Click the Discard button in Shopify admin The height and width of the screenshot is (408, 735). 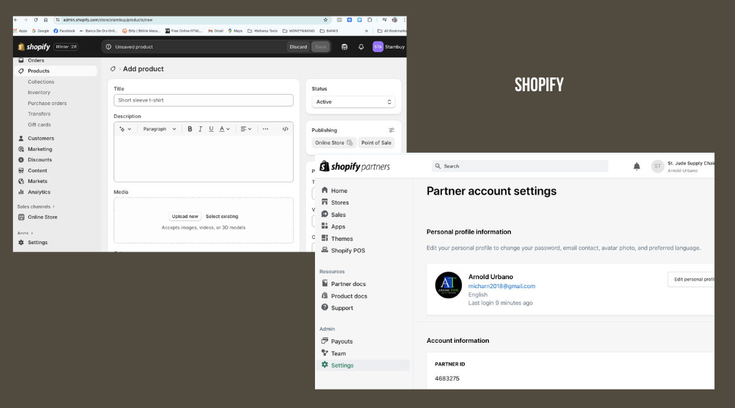pyautogui.click(x=298, y=47)
